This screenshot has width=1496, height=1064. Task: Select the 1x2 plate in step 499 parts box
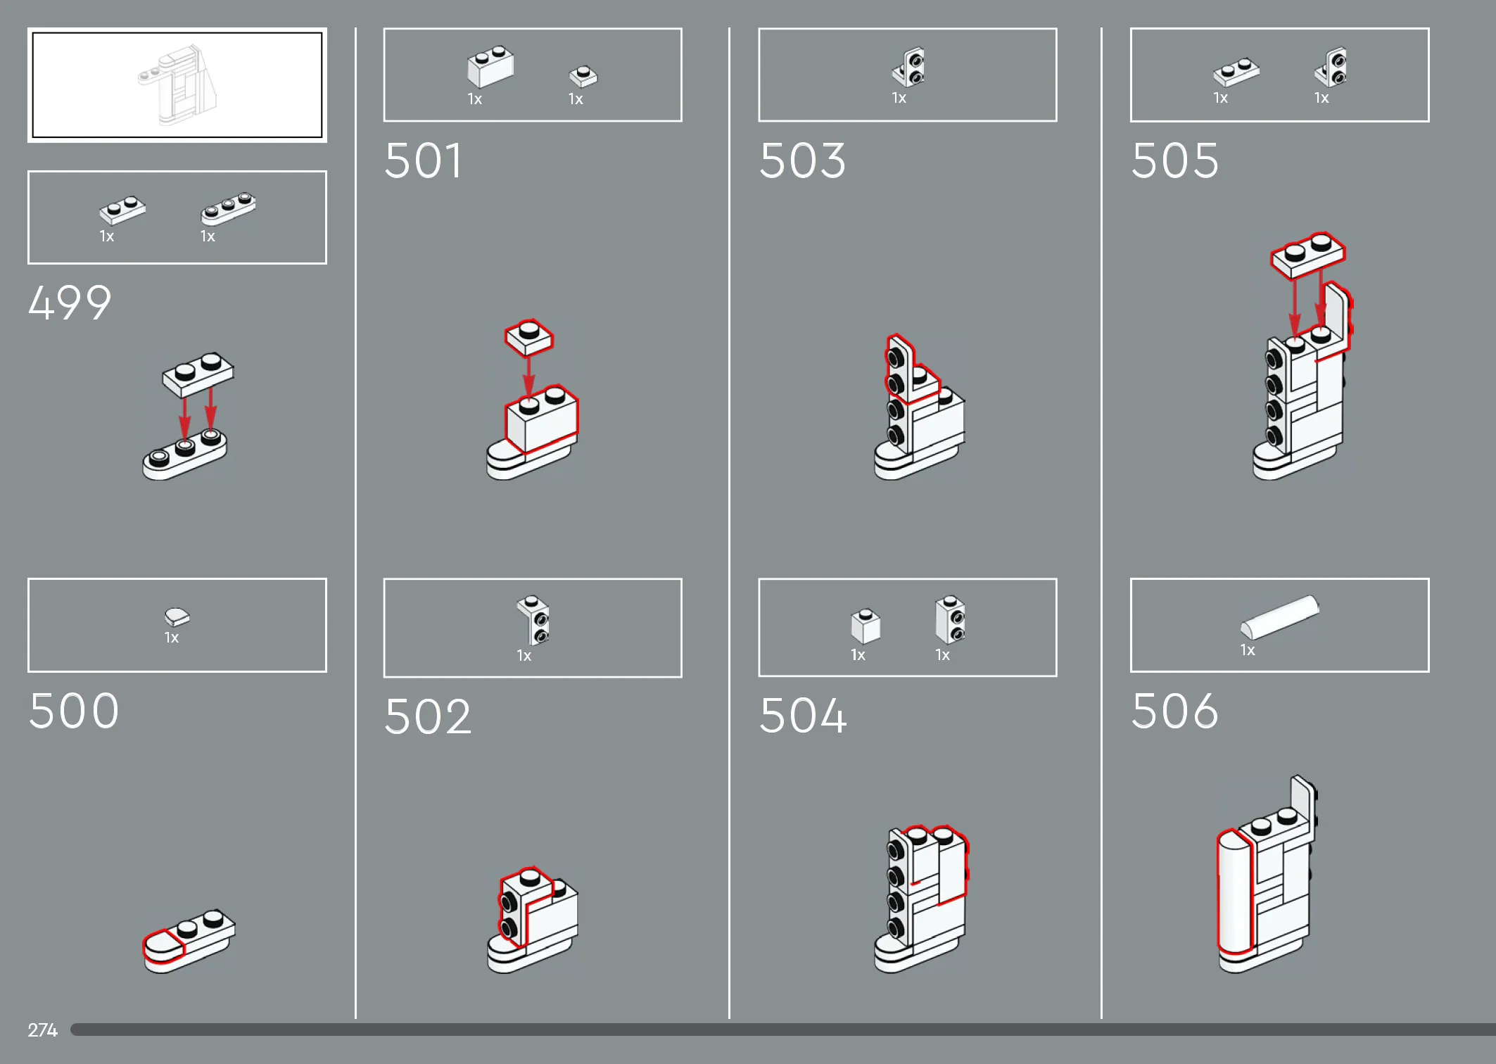122,209
